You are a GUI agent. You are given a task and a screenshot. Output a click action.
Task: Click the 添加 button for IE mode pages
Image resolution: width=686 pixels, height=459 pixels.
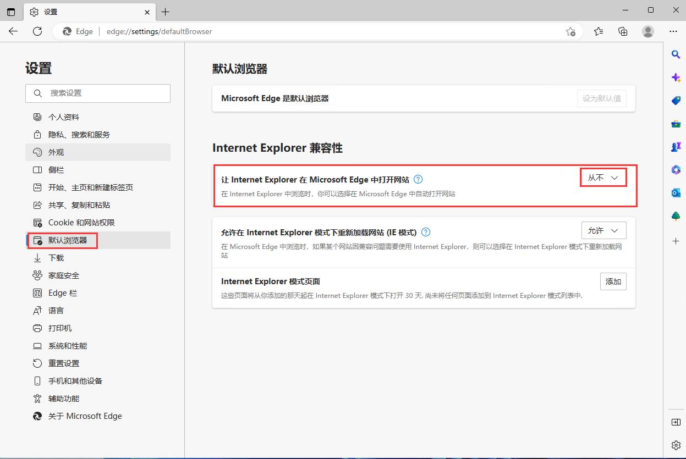pos(613,281)
